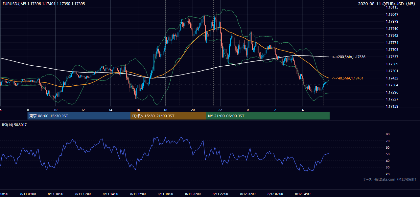
Task: Click the 8/11 12:00 time axis label
Action: (83, 194)
